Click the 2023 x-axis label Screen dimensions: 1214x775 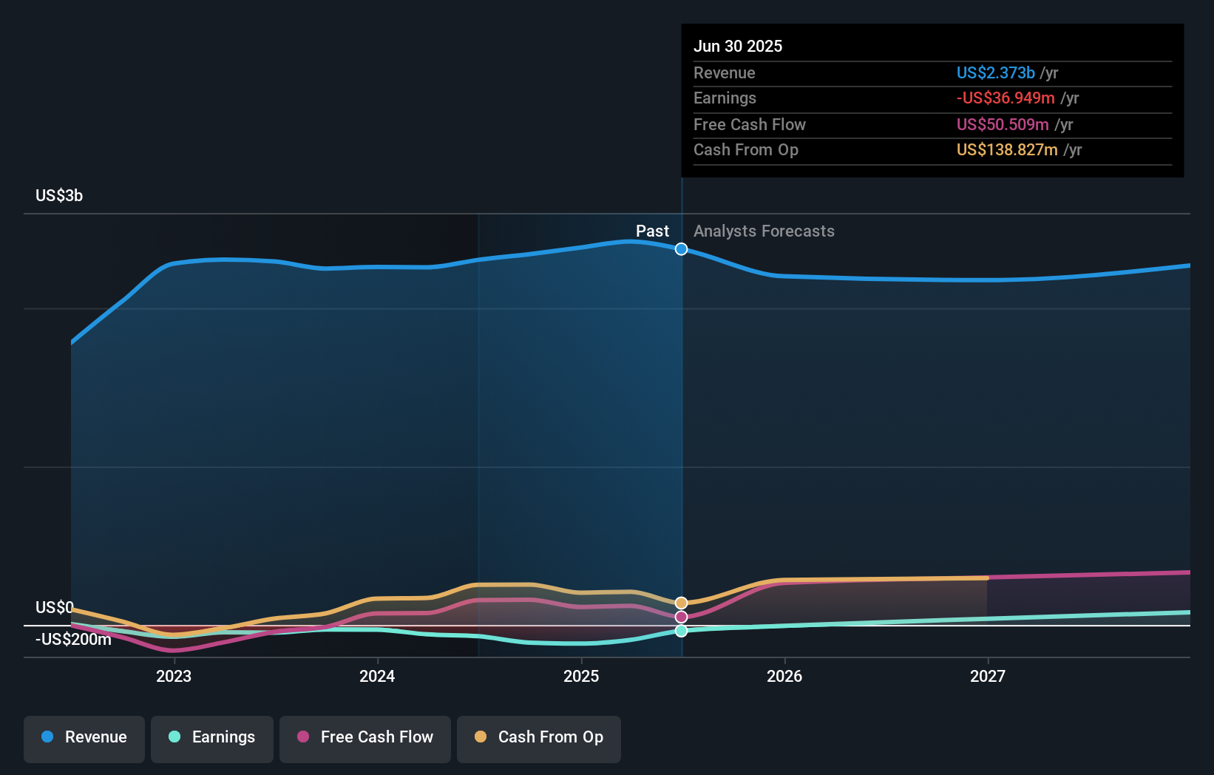(174, 677)
